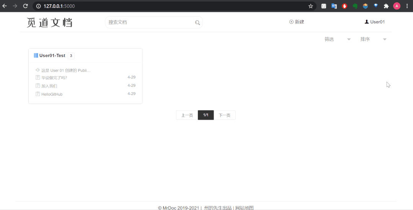Click the blue notebook icon for User01-Test
This screenshot has height=210, width=413.
click(x=36, y=55)
